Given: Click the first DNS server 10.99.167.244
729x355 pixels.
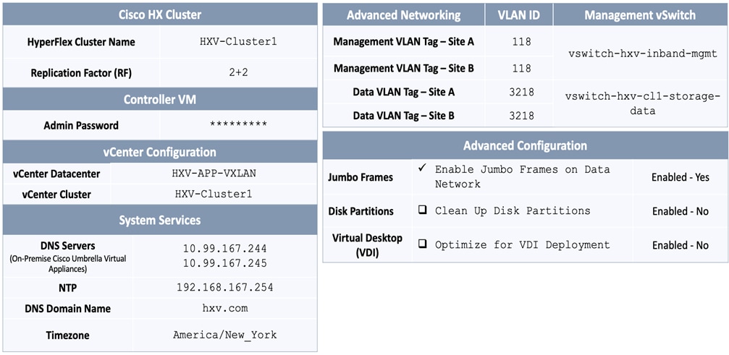Looking at the screenshot, I should [x=225, y=248].
